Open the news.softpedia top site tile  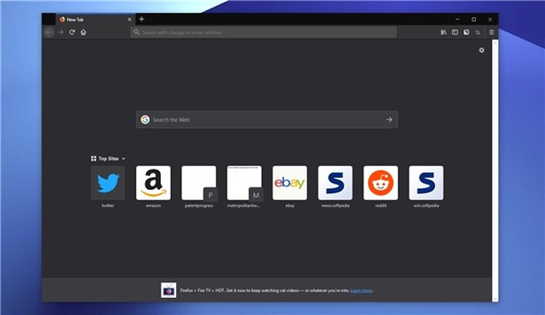click(x=335, y=183)
